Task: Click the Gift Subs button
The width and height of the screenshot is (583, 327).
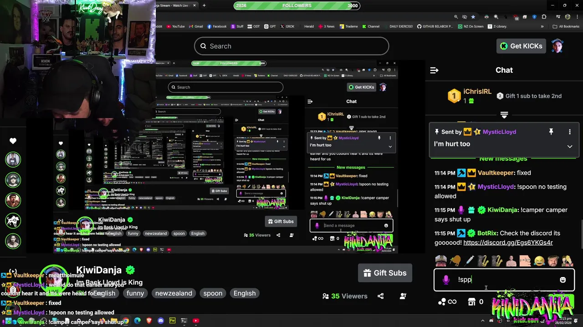Action: tap(385, 273)
